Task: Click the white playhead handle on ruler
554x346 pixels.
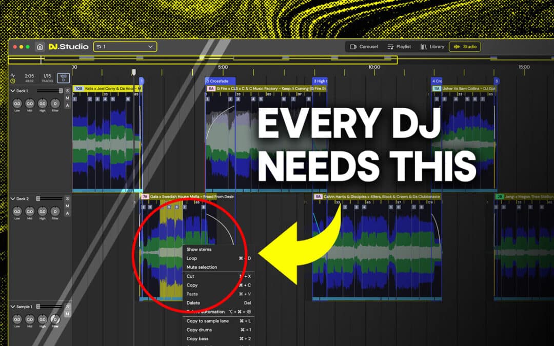Action: click(x=133, y=72)
